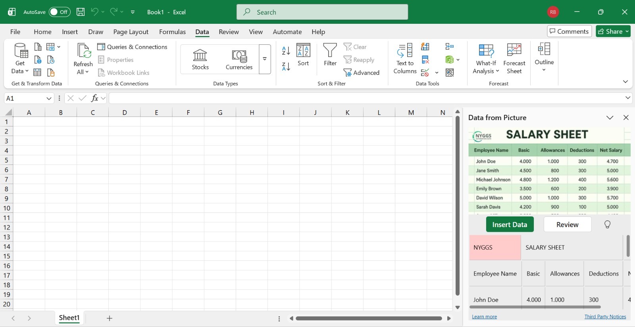Click the salary sheet picture thumbnail
The image size is (635, 327).
(x=549, y=171)
